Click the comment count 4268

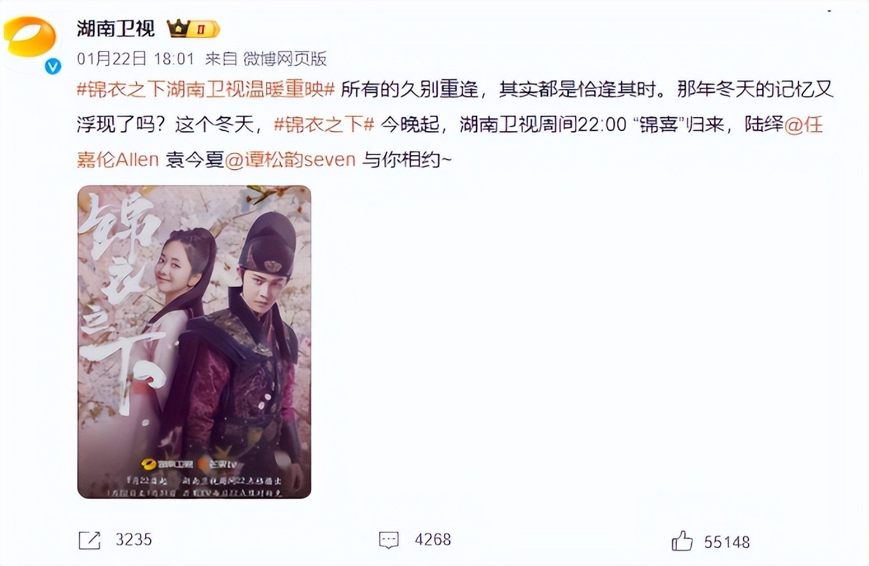433,540
